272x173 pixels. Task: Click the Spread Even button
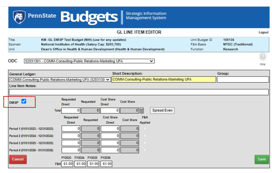(162, 110)
